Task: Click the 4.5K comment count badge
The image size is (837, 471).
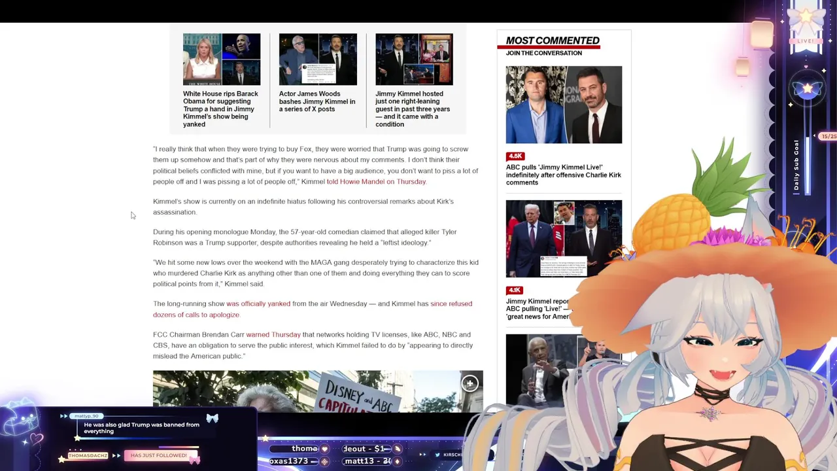Action: pos(515,156)
